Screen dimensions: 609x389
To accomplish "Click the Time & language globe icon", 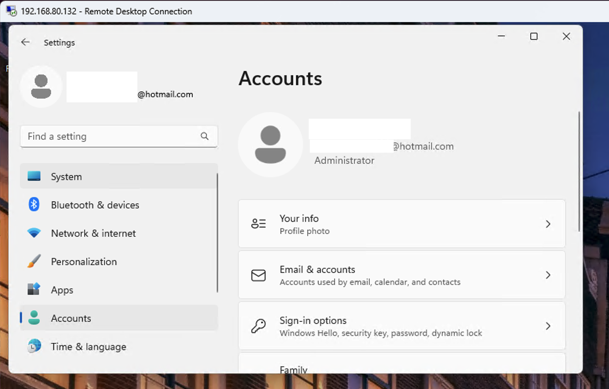I will click(34, 346).
